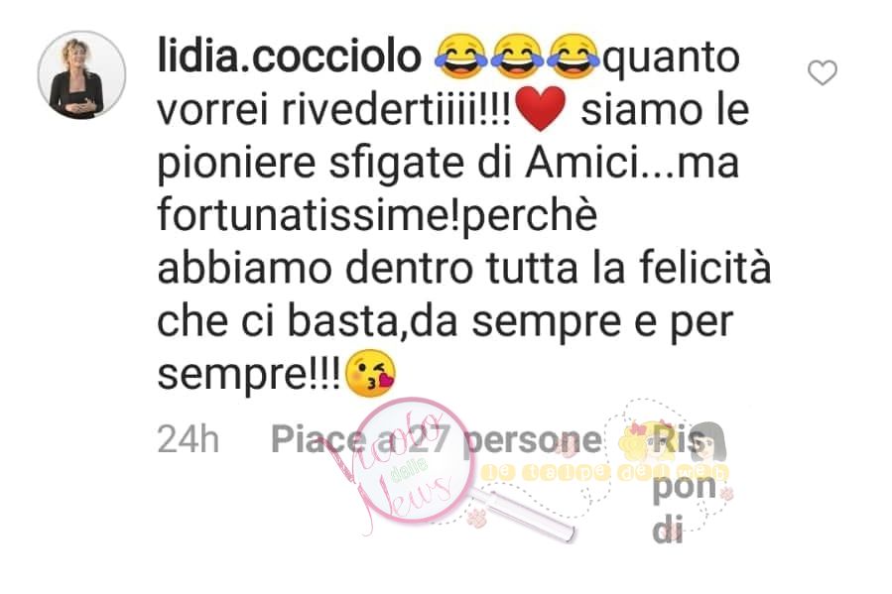Open the lidia.cocciolo username link
Screen dimensions: 892x594
(x=289, y=57)
